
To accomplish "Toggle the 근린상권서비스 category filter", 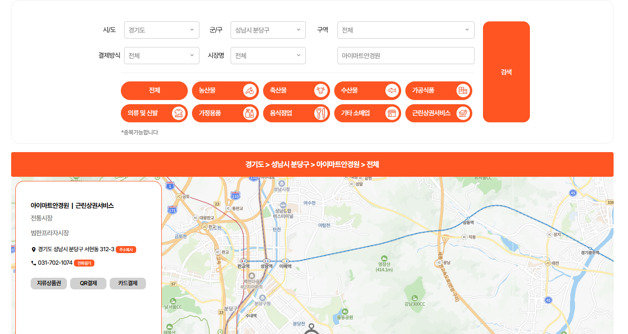I will pos(439,113).
